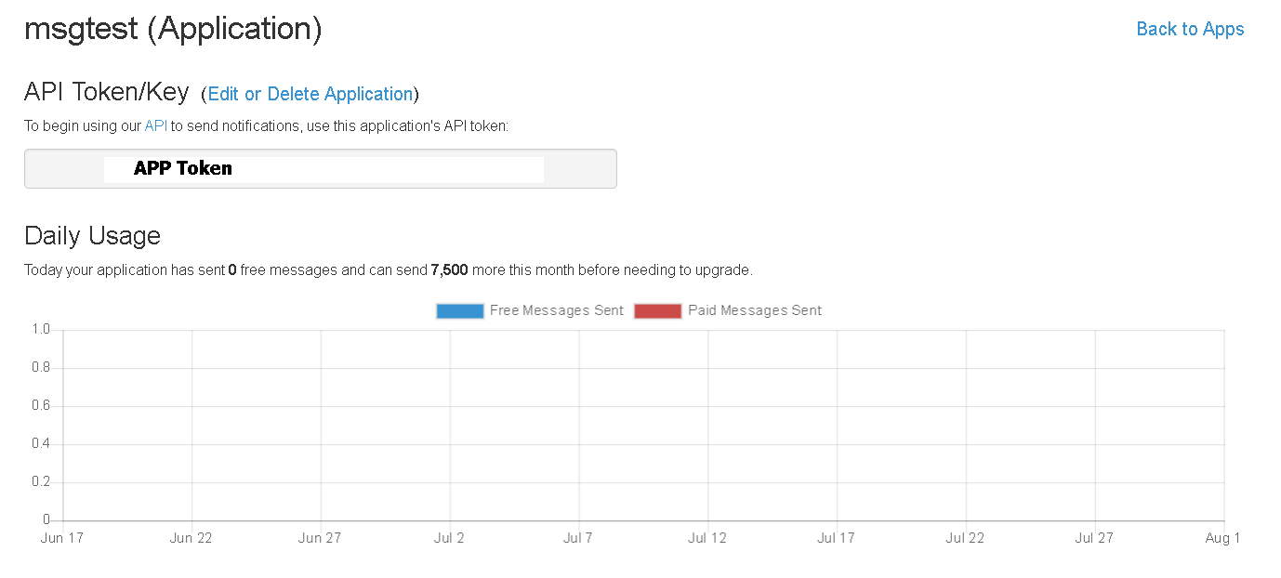This screenshot has height=578, width=1281.
Task: Click the Jun 17 axis label
Action: (x=62, y=538)
